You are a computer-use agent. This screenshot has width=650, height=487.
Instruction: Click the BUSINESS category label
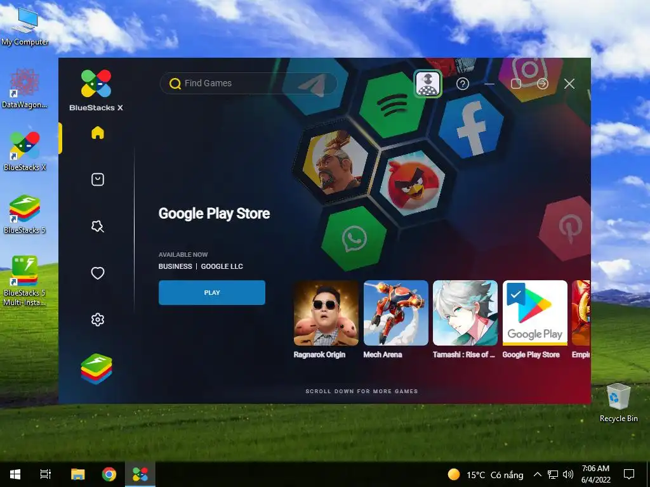coord(175,266)
